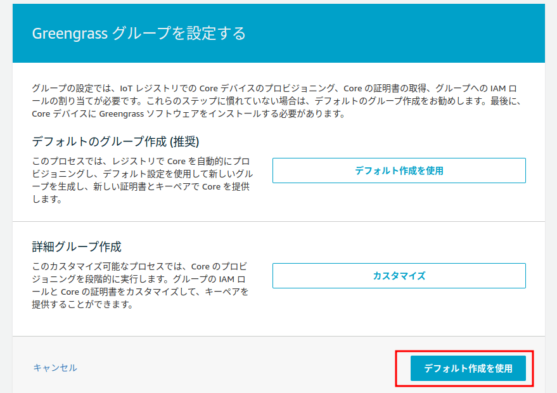557x393 pixels.
Task: Click the intro paragraph about IoT レジストリ
Action: click(277, 101)
